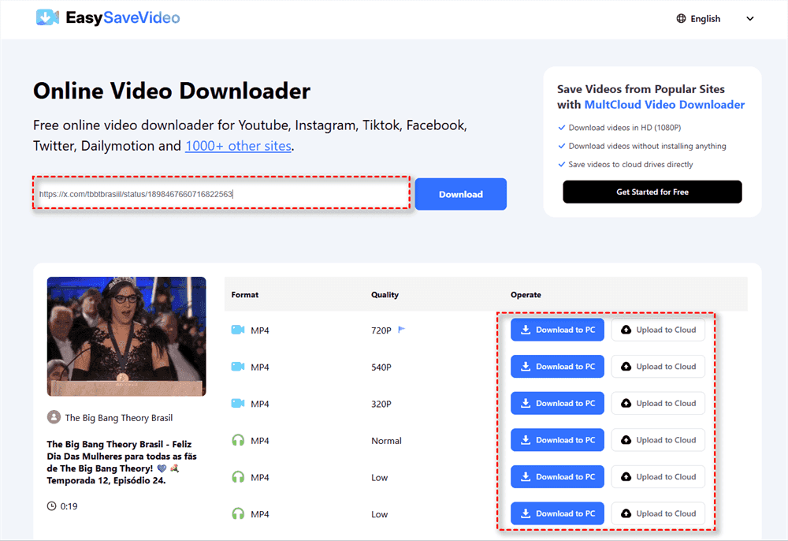Select the 540P quality text
This screenshot has width=788, height=541.
pos(381,367)
